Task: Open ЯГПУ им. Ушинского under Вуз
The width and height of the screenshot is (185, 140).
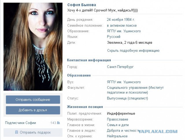Action: point(124,82)
